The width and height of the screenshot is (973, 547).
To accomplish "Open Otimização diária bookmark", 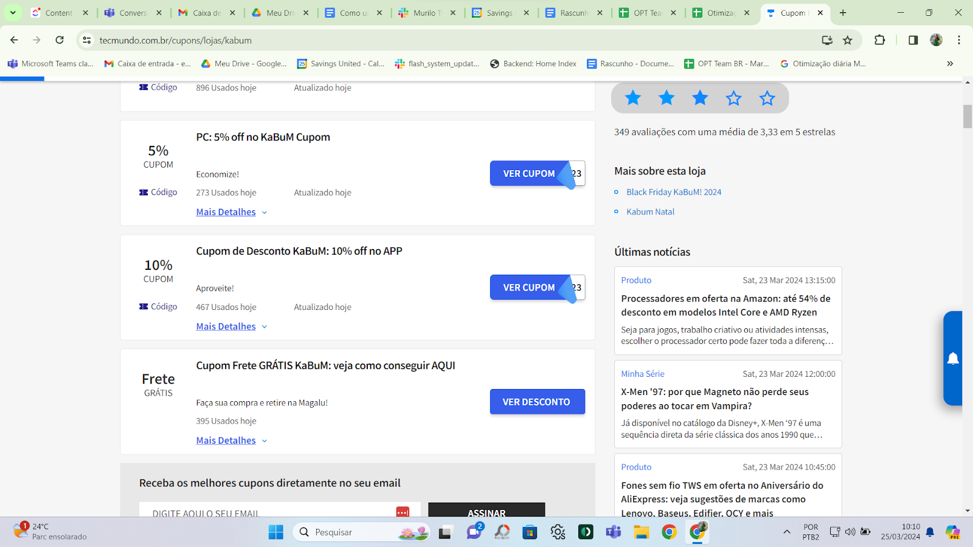I will point(823,63).
